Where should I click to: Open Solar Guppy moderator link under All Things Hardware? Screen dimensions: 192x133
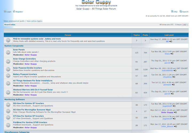[x=31, y=86]
